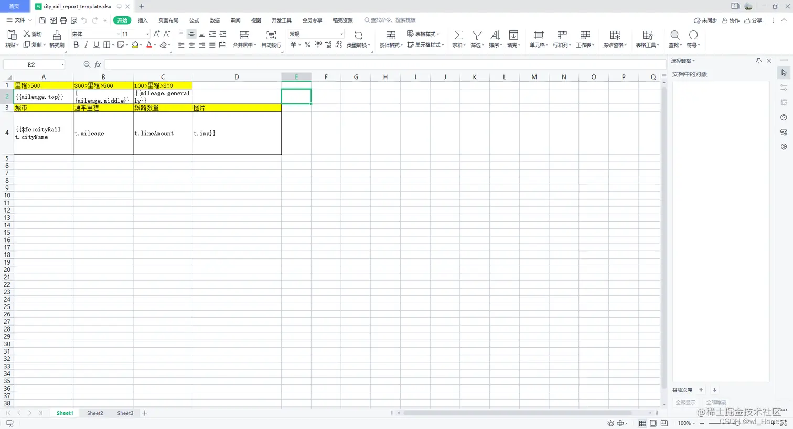Open Print Preview from quick access bar
Image resolution: width=793 pixels, height=429 pixels.
pos(74,20)
